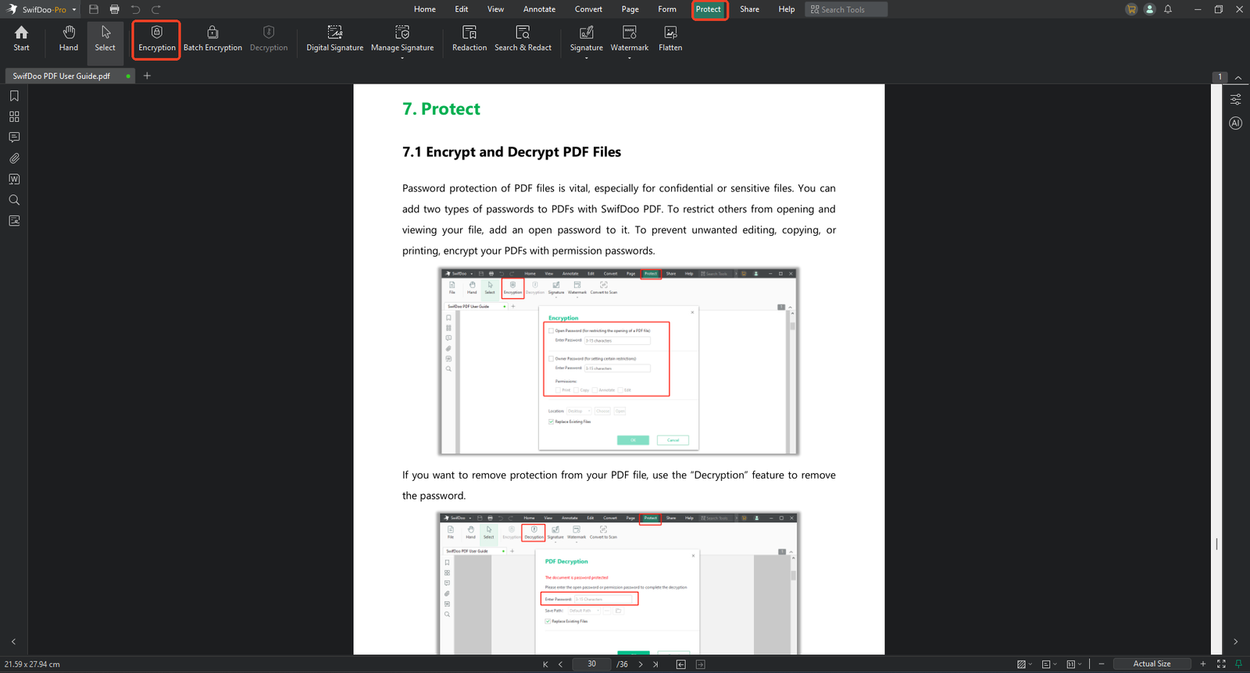The image size is (1250, 673).
Task: Zoom in with plus button
Action: click(x=1203, y=664)
